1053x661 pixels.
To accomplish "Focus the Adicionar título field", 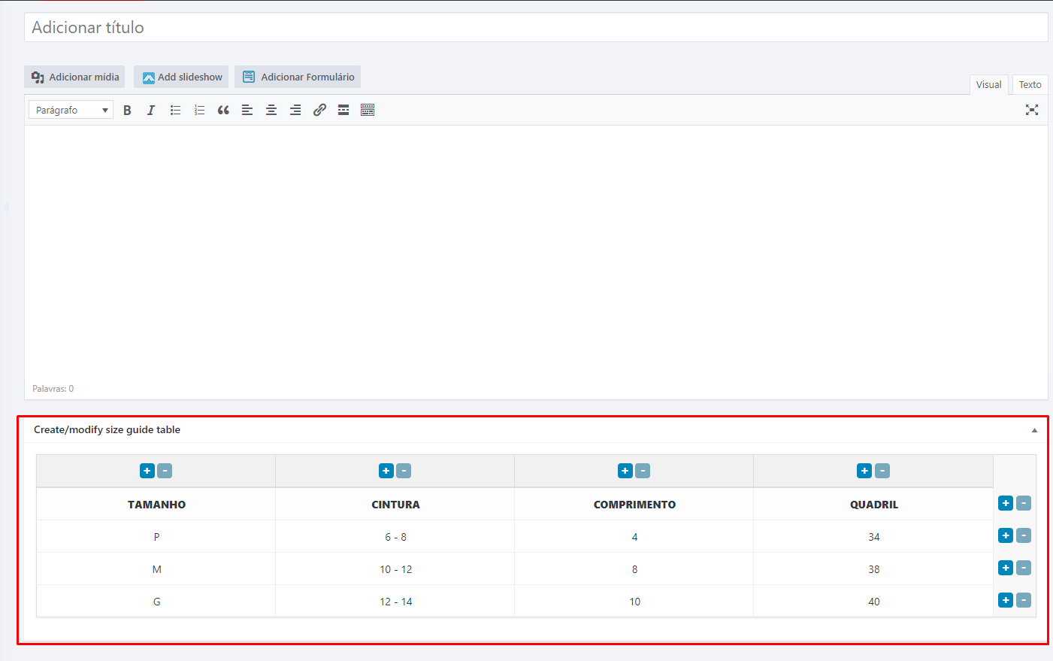I will pyautogui.click(x=536, y=27).
